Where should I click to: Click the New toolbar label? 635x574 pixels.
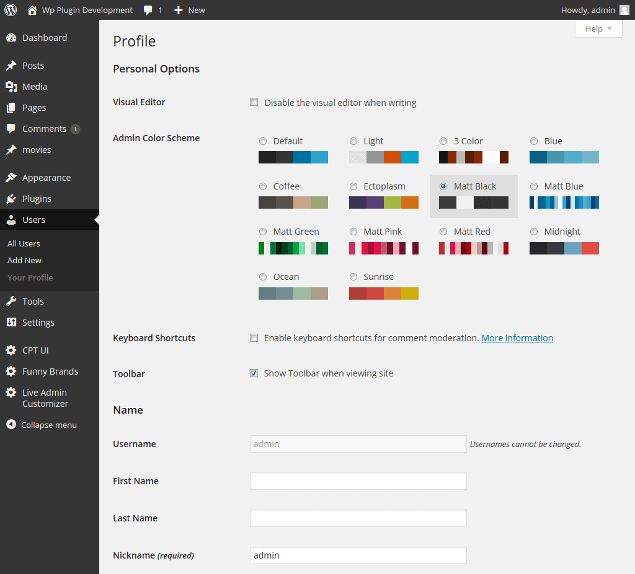pos(197,10)
